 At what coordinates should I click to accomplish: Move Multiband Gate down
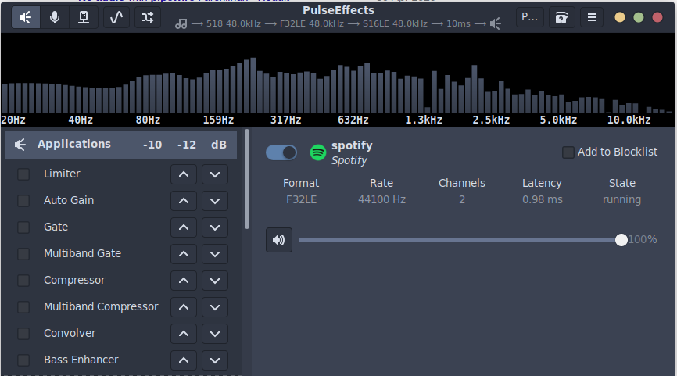click(214, 254)
